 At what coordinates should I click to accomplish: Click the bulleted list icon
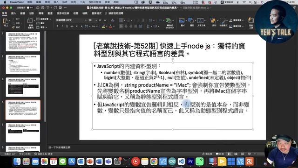[x=121, y=20]
